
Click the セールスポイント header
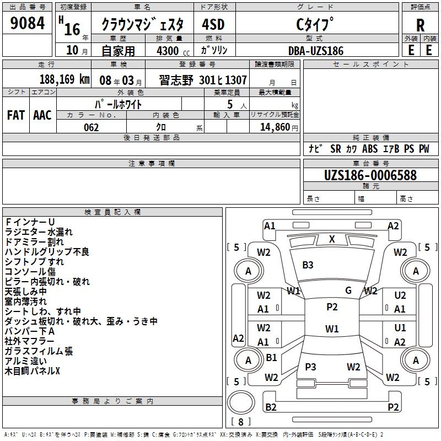370,64
